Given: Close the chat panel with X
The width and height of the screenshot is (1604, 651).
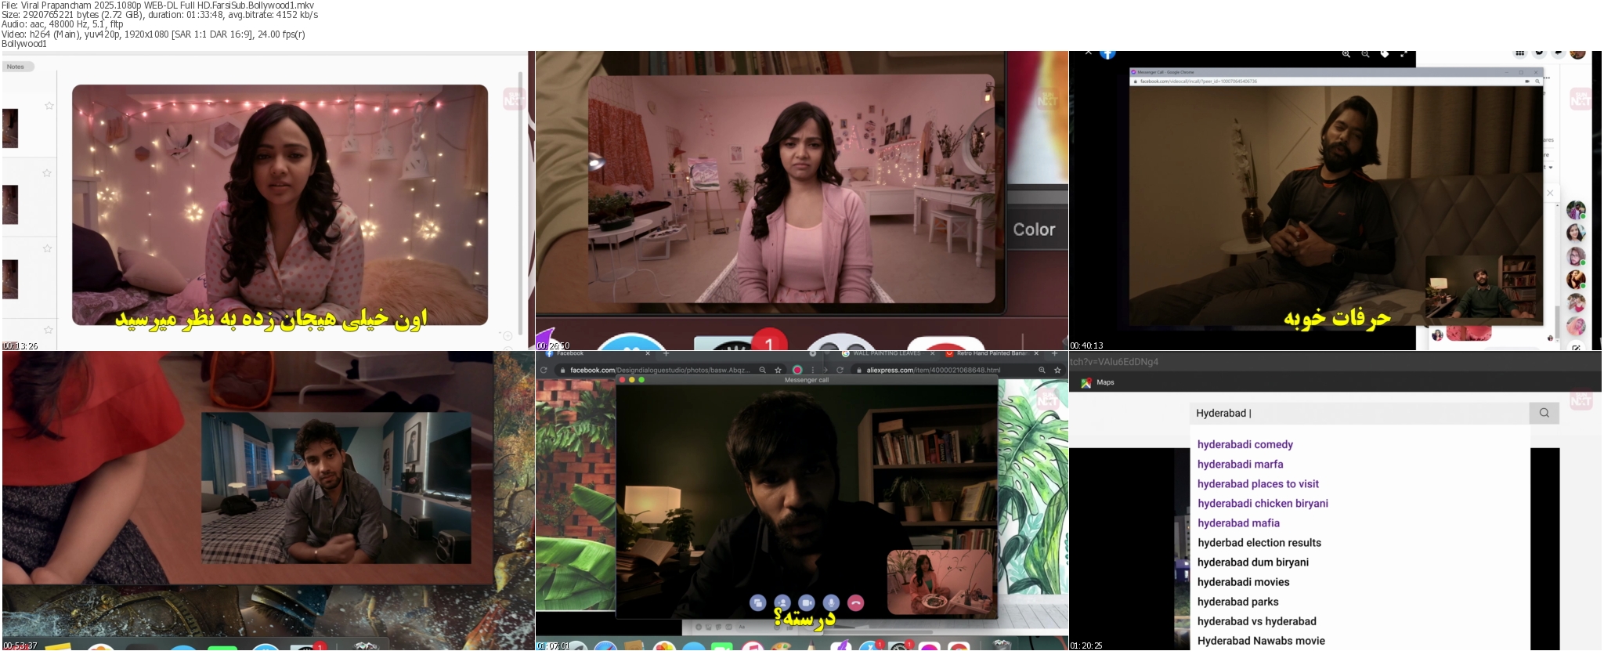Looking at the screenshot, I should 1550,193.
